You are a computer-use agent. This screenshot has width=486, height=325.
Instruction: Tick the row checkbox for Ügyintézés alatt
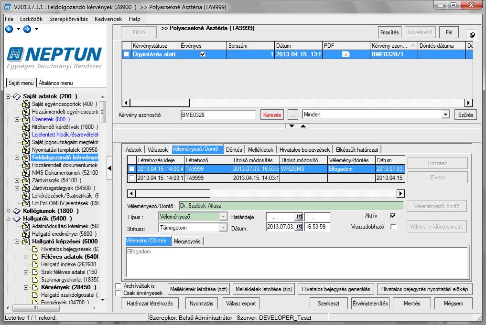pyautogui.click(x=127, y=54)
